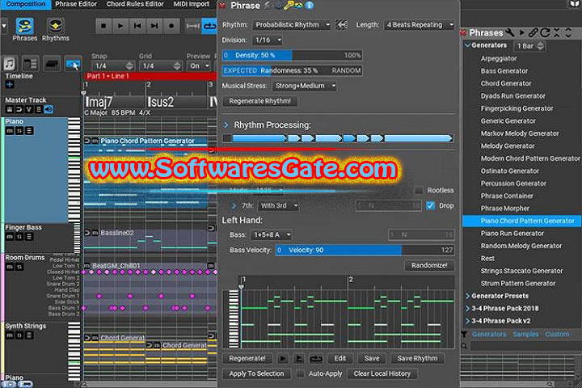582x388 pixels.
Task: Uncheck the Drop checkbox
Action: point(431,205)
